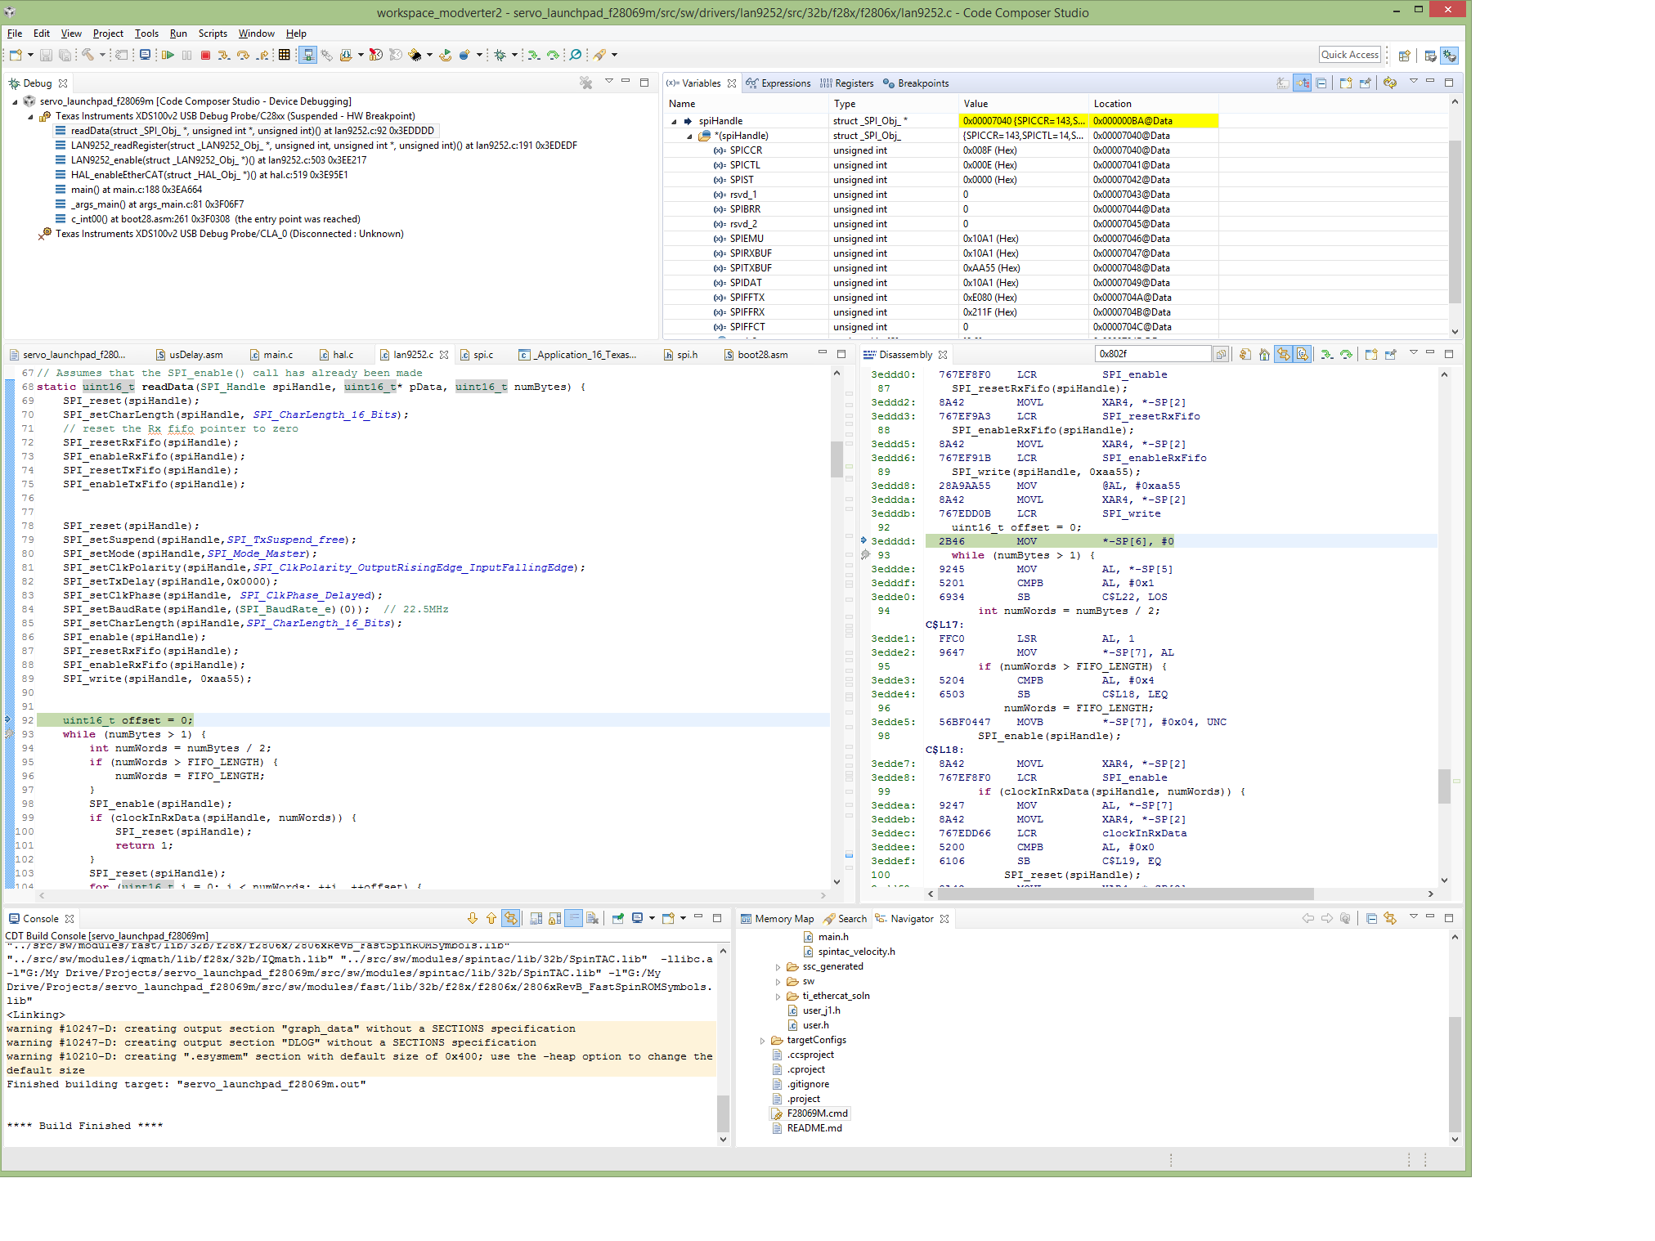Screen dimensions: 1655x1241
Task: Open the Variables view menu dropdown triangle
Action: coord(1413,82)
